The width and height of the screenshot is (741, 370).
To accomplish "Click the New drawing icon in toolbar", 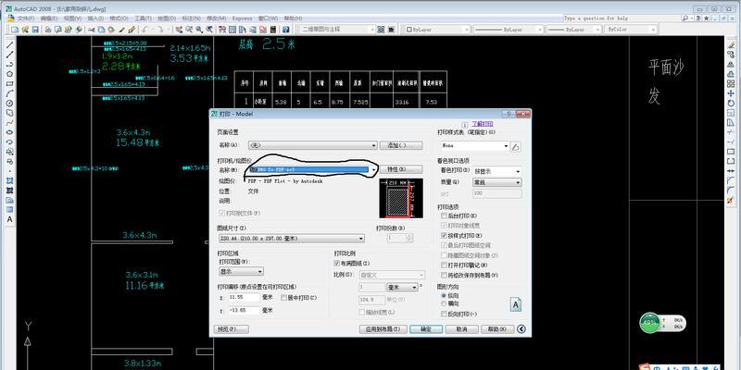I will point(15,30).
